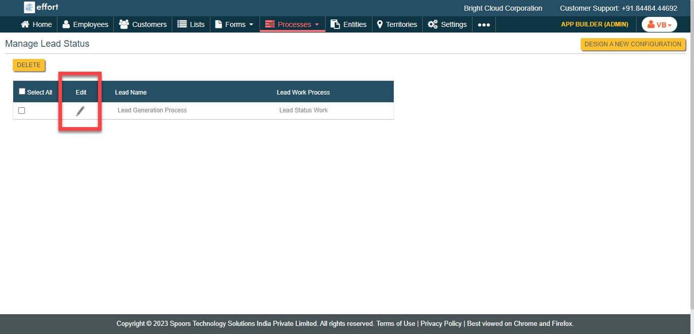This screenshot has height=334, width=694.
Task: Click the Lead Name column header
Action: point(131,92)
